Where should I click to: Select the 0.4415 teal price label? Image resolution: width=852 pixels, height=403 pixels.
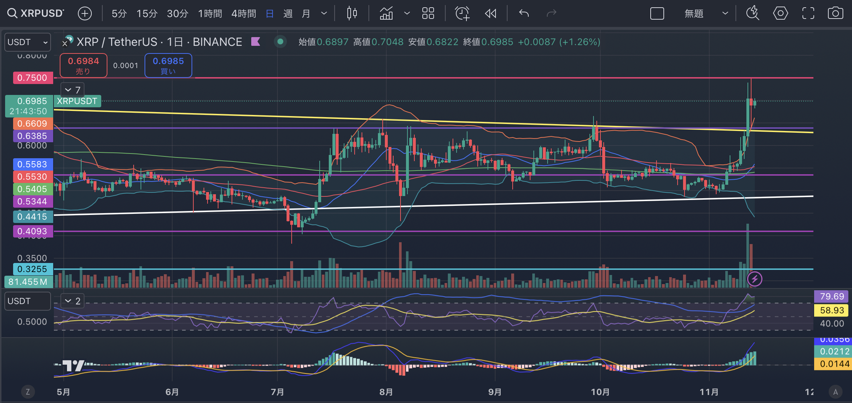click(32, 217)
